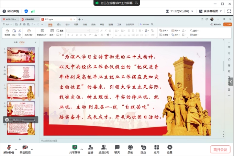This screenshot has width=234, height=156.
Task: Open the 应用 apps icon
Action: click(x=156, y=148)
